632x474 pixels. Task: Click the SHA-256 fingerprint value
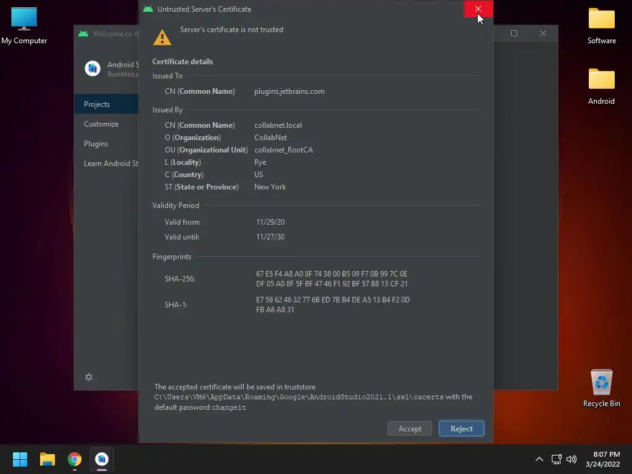click(x=331, y=279)
